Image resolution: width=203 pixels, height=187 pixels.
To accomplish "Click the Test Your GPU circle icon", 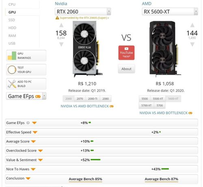I will tap(12, 70).
